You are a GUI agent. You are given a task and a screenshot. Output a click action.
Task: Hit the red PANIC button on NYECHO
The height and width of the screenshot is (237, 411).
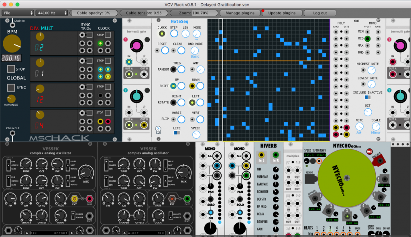click(370, 152)
